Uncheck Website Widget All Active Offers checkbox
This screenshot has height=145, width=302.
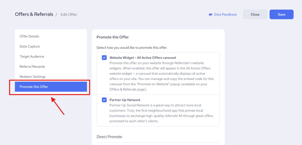tap(104, 58)
